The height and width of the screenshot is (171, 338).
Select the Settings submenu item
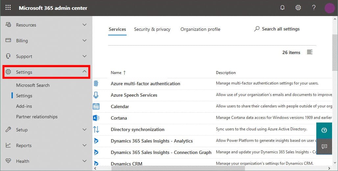pyautogui.click(x=24, y=96)
